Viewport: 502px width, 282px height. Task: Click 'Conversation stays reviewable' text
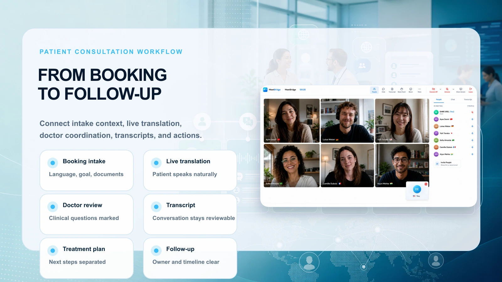point(194,218)
